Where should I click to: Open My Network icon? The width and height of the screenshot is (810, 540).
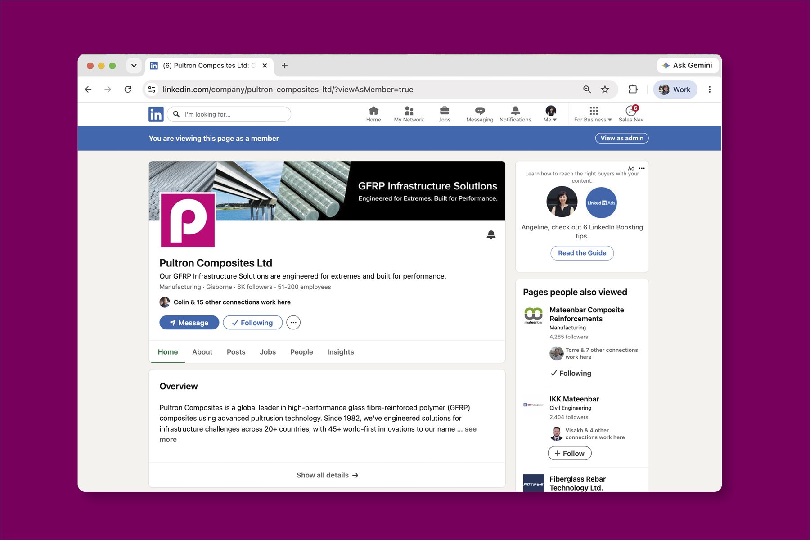(x=409, y=114)
